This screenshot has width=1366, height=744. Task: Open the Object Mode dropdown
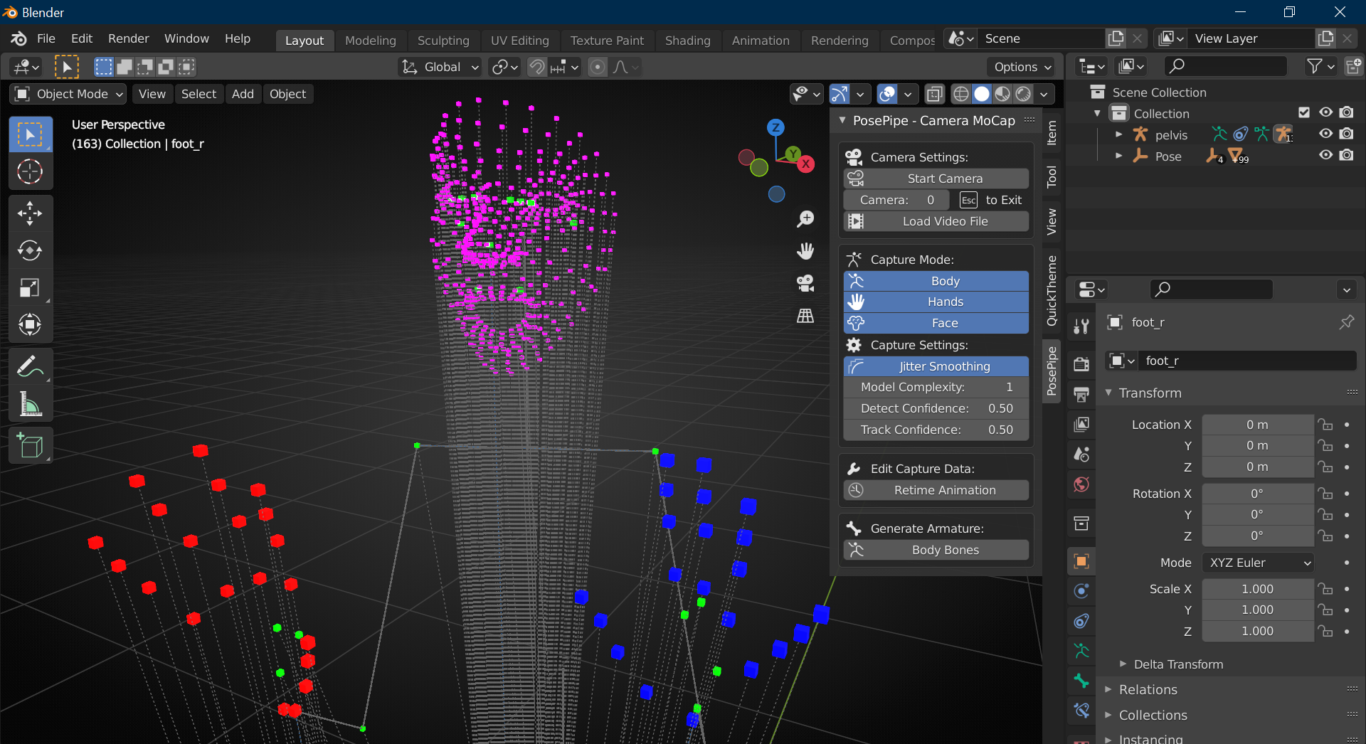[68, 94]
